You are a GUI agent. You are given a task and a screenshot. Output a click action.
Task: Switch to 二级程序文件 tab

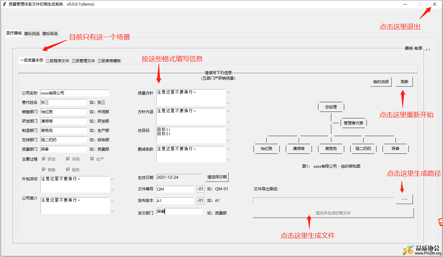[x=57, y=60]
